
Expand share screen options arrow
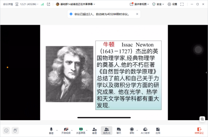point(87,130)
